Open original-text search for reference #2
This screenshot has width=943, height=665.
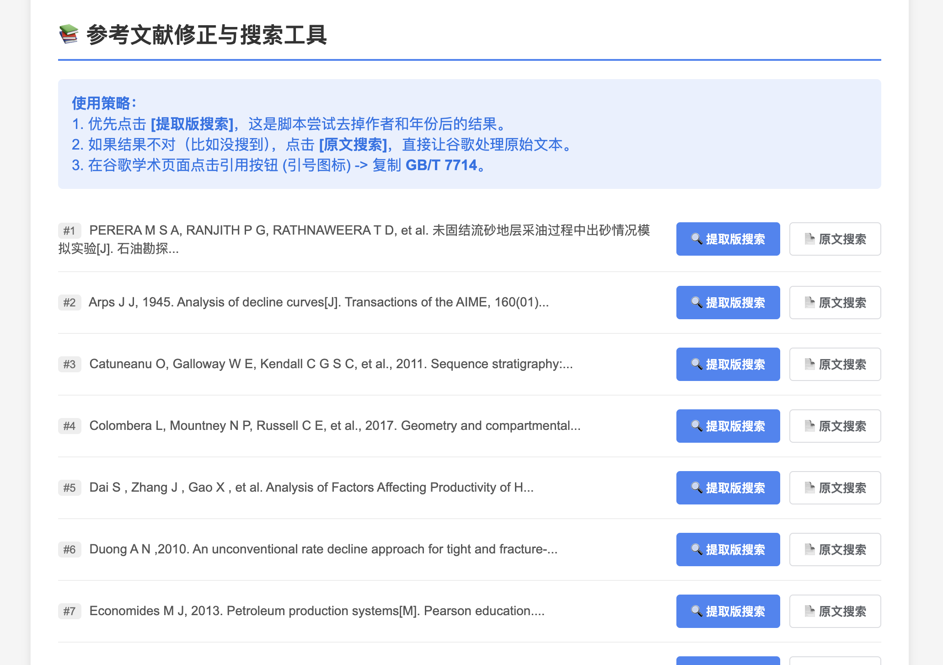pyautogui.click(x=835, y=302)
